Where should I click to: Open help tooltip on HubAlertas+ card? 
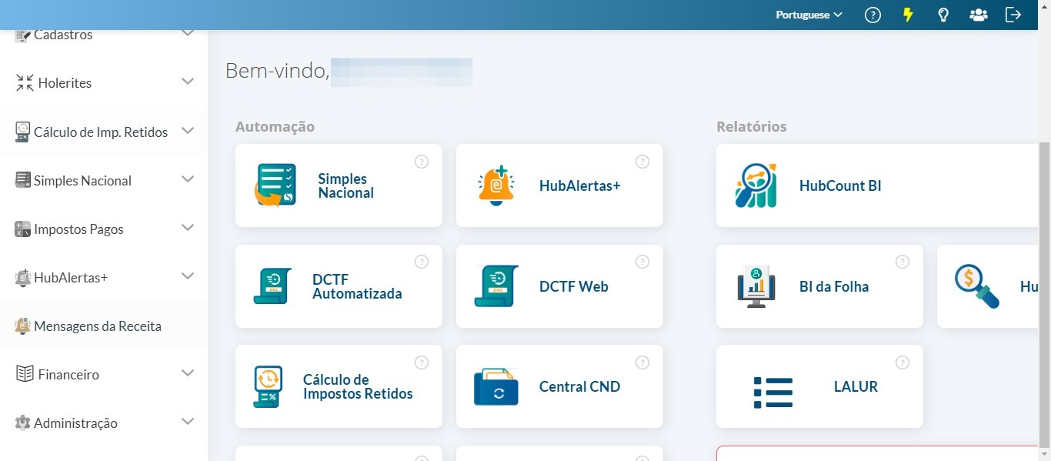(x=642, y=162)
